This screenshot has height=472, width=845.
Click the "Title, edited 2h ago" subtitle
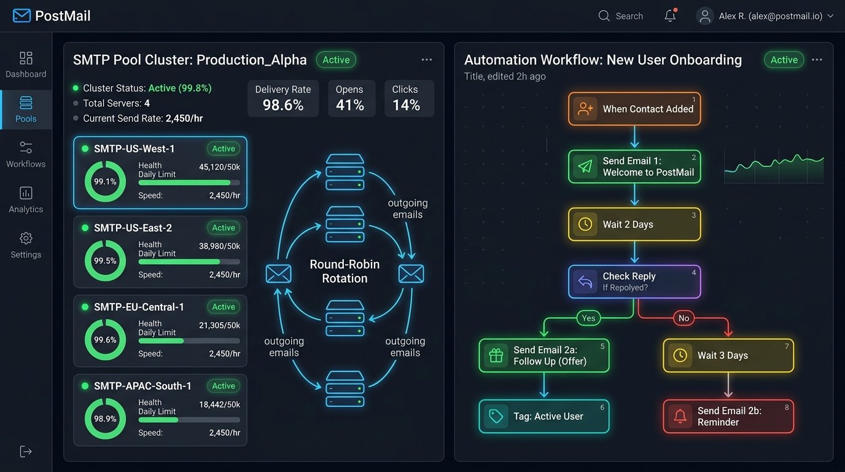click(x=505, y=76)
